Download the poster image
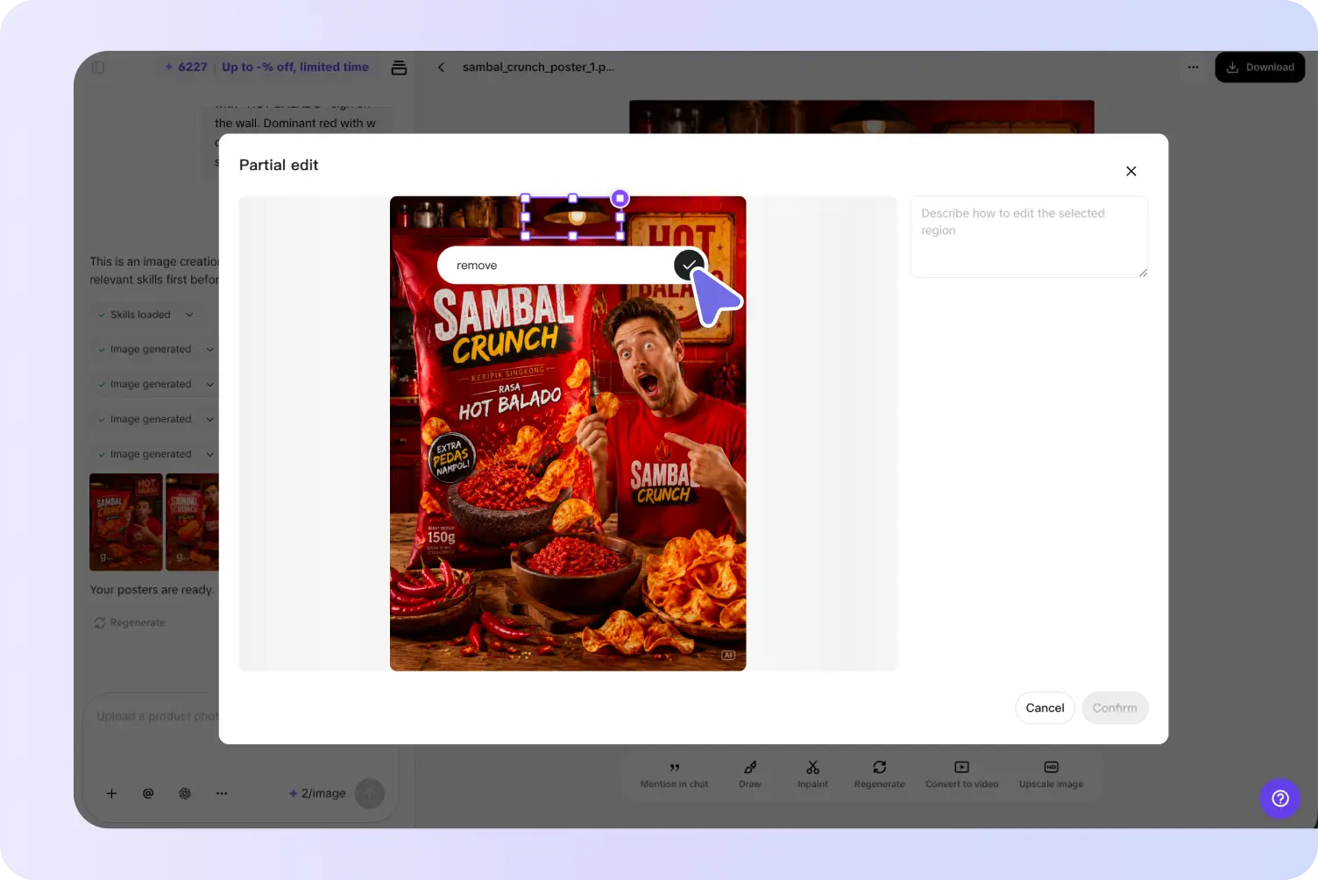 (x=1259, y=67)
